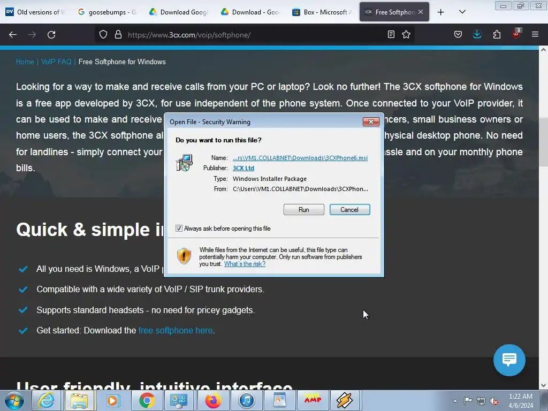Open Control Panel taskbar icon
The width and height of the screenshot is (548, 411).
click(179, 400)
